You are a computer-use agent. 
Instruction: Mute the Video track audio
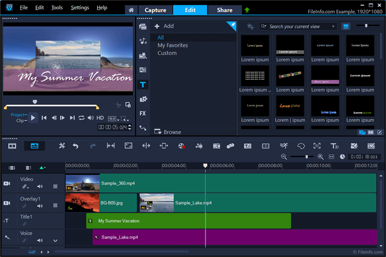(40, 186)
